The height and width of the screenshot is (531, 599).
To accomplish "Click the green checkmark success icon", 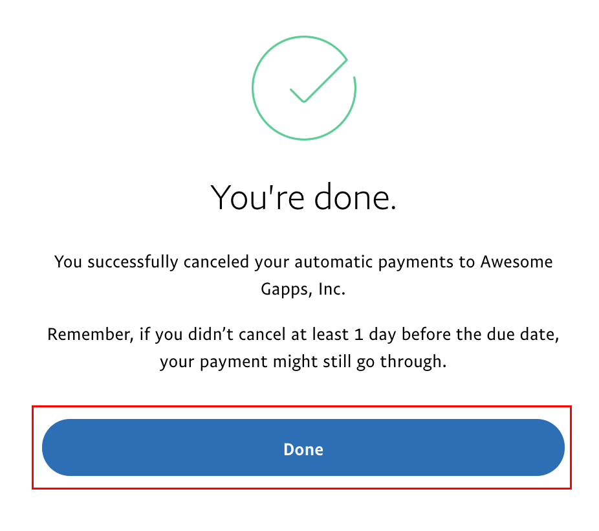I will coord(303,88).
